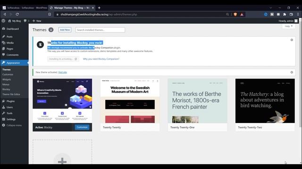Switch to Softaculous browser tab
This screenshot has width=302, height=169.
point(25,8)
